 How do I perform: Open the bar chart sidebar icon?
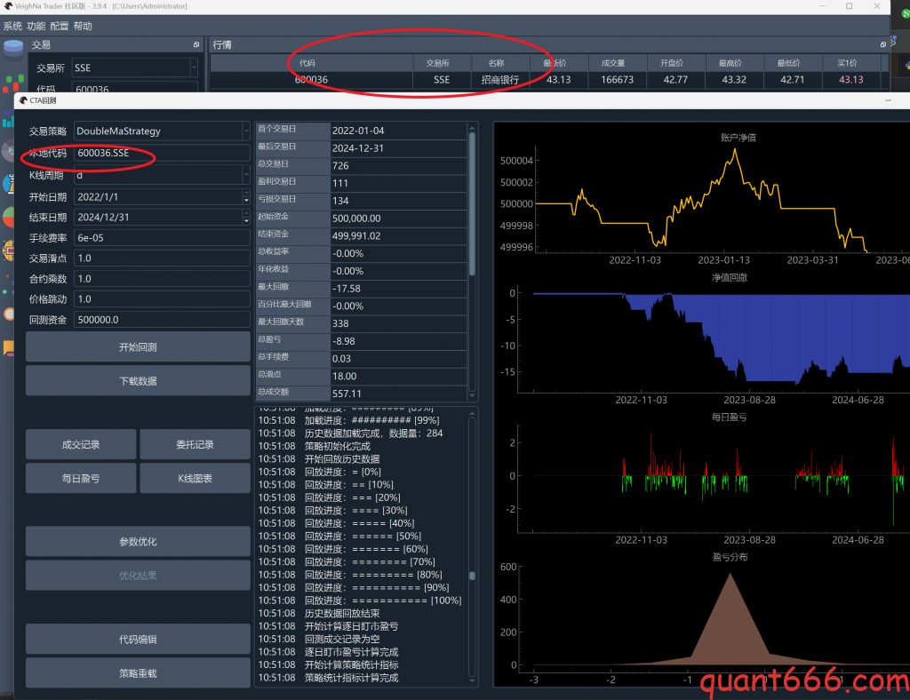[7, 121]
